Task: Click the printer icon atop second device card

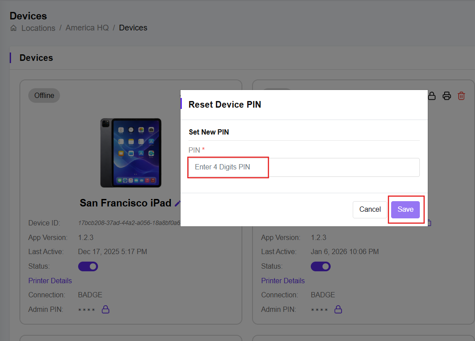Action: click(447, 96)
